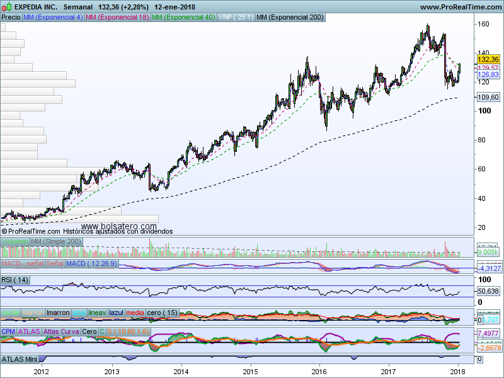The height and width of the screenshot is (378, 504).
Task: Click the bold 100 level on price axis
Action: 484,111
